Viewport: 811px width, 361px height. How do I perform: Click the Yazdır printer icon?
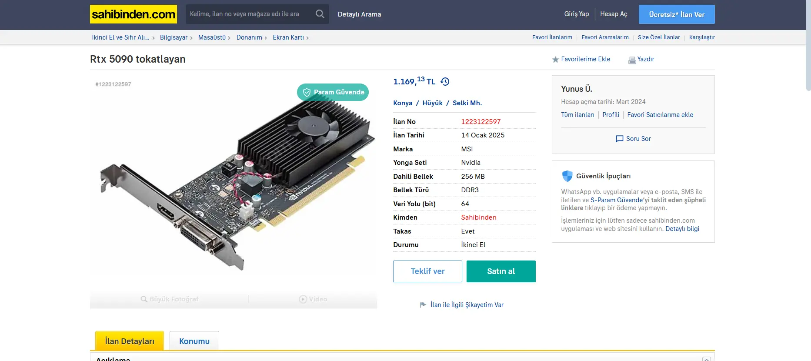(632, 60)
